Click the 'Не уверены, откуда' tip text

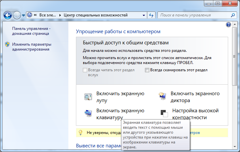click(104, 133)
